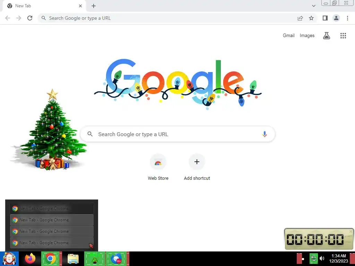This screenshot has height=266, width=355.
Task: Click the Chrome taskbar icon
Action: tap(50, 259)
